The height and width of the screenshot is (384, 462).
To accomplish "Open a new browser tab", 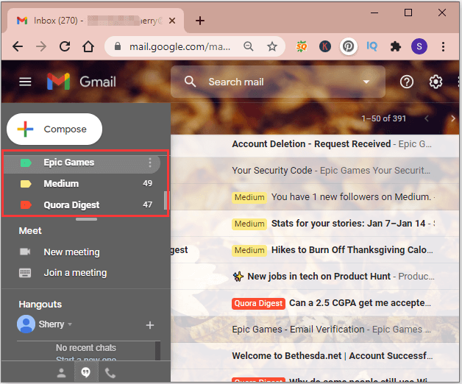I will tap(200, 21).
